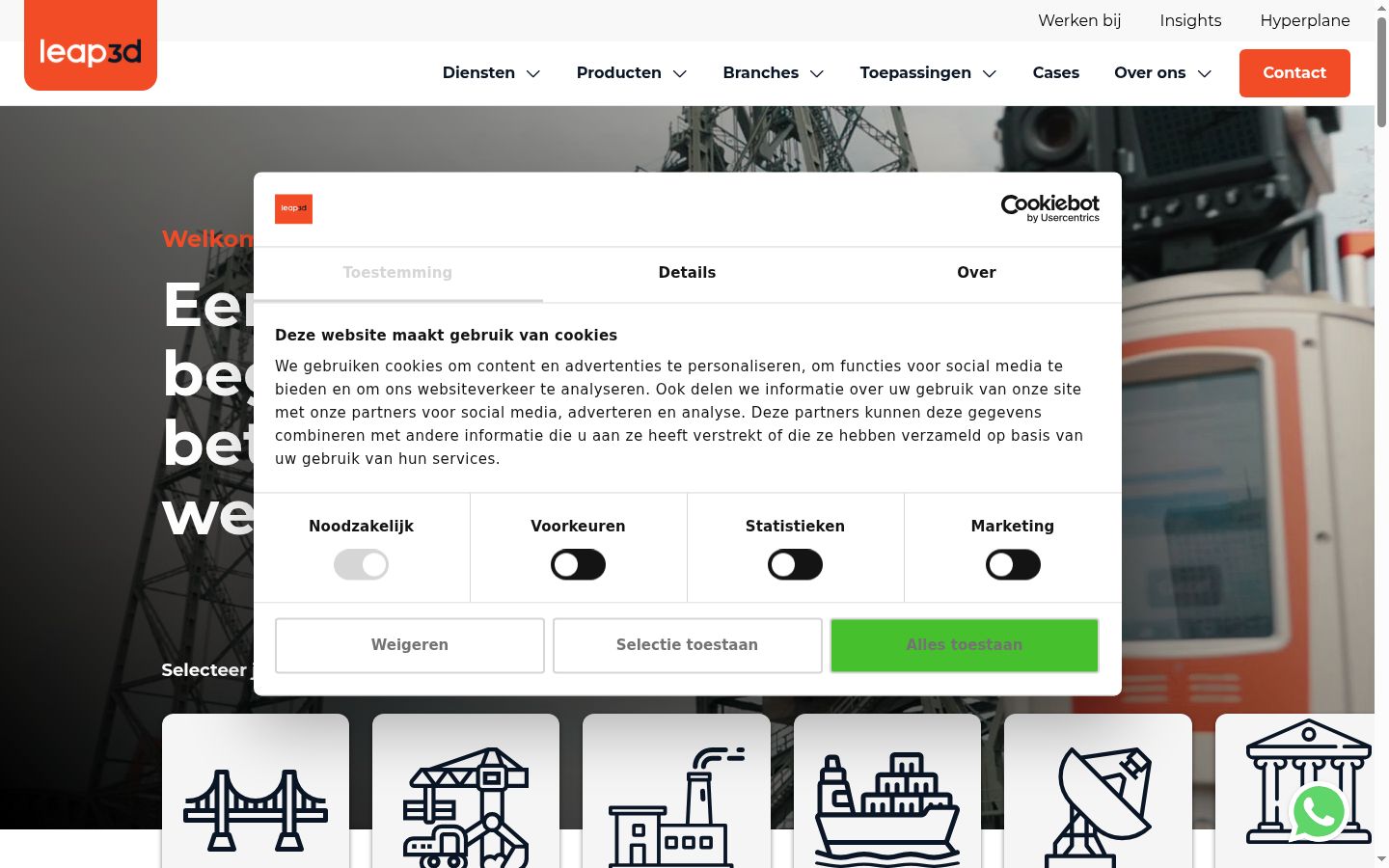Switch to the Toestemming tab
Viewport: 1389px width, 868px height.
(397, 273)
